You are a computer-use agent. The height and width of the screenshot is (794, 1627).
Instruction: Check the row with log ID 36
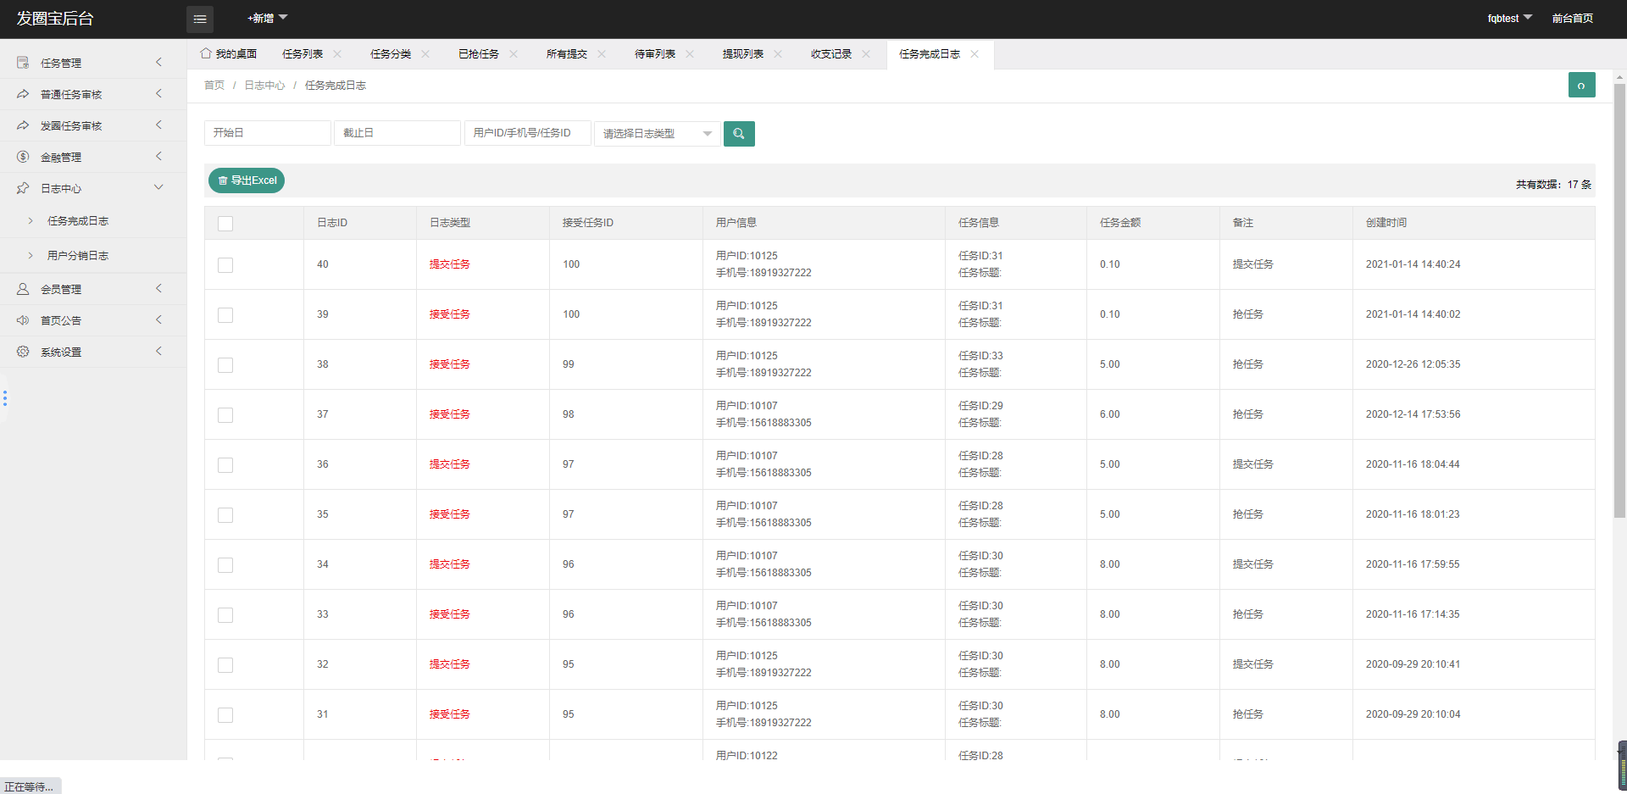tap(225, 465)
